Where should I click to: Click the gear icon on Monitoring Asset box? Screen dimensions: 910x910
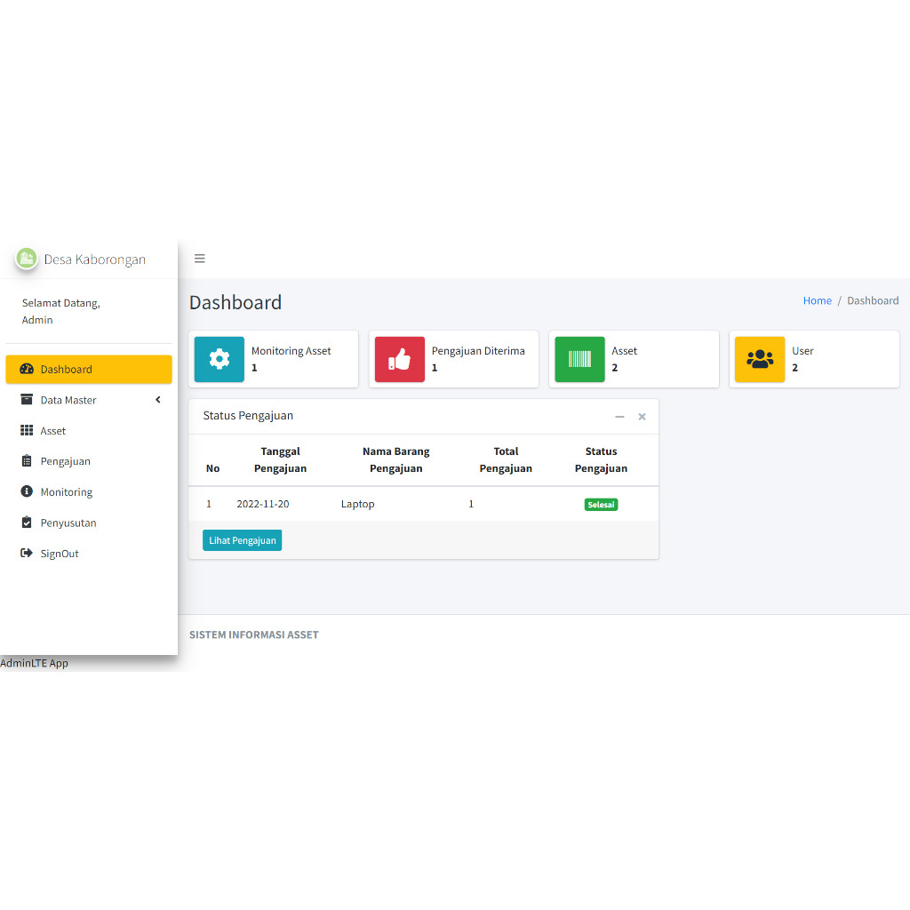pyautogui.click(x=219, y=359)
